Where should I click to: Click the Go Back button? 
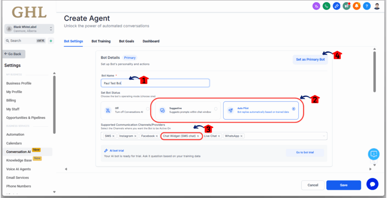[x=14, y=54]
